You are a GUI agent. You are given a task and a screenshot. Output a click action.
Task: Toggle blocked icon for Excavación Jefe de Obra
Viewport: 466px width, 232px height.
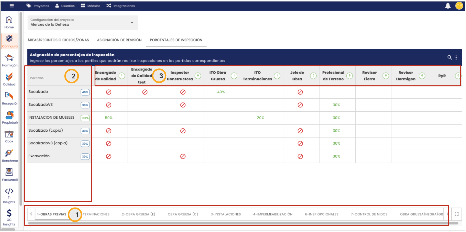(x=300, y=156)
